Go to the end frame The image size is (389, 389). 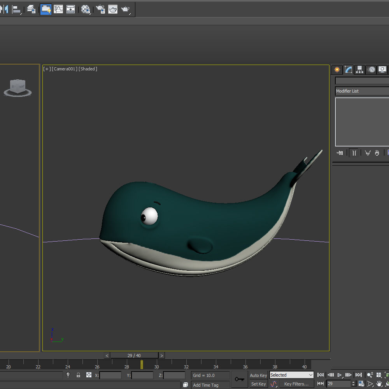[x=359, y=375]
